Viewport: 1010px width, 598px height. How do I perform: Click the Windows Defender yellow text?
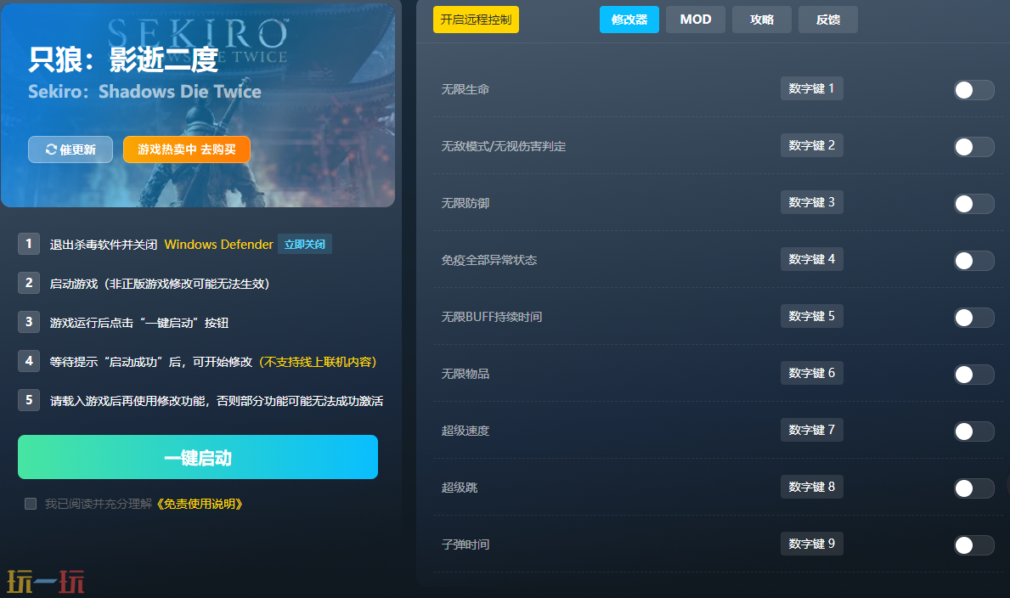coord(219,245)
